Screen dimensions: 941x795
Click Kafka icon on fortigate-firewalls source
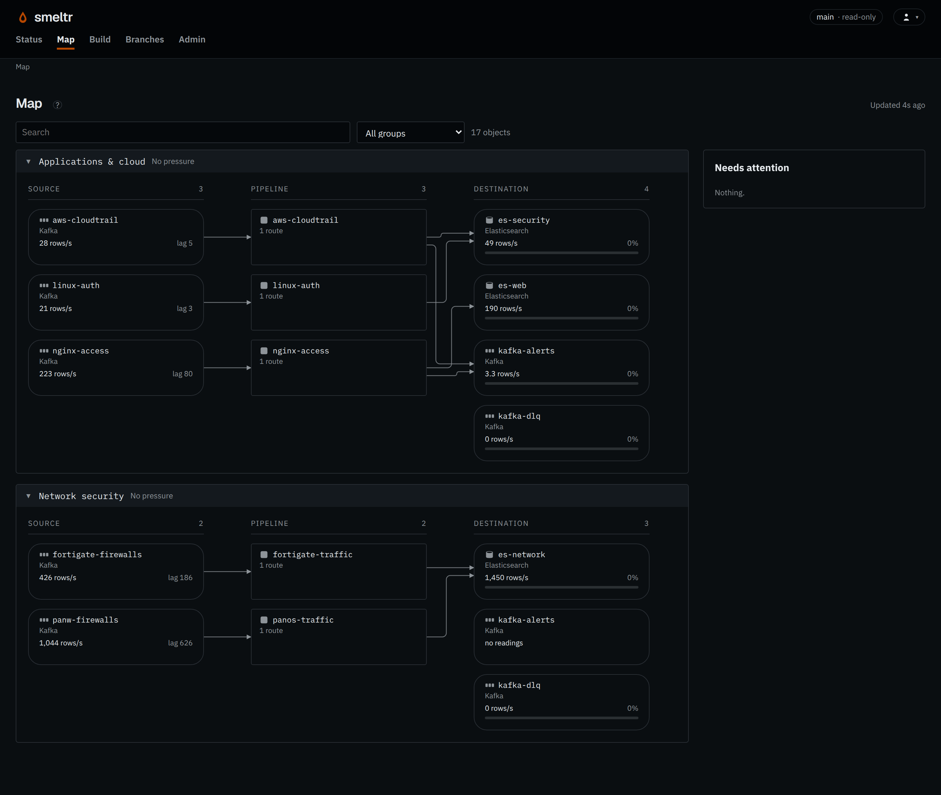point(44,554)
